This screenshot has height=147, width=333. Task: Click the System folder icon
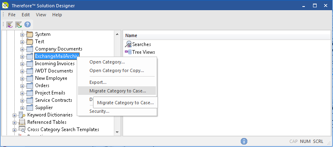click(30, 34)
